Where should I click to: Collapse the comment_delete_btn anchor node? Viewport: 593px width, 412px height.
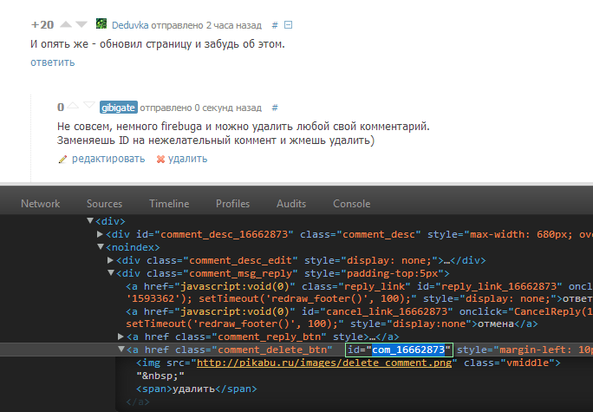pyautogui.click(x=121, y=350)
